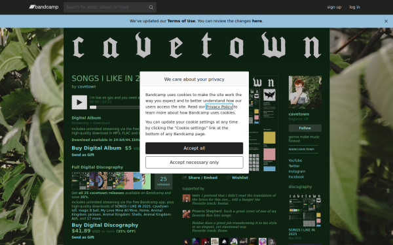Click the Digital Album heading
393x245 pixels.
86,118
